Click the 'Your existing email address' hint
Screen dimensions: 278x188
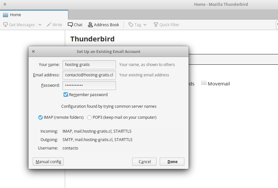pos(144,75)
